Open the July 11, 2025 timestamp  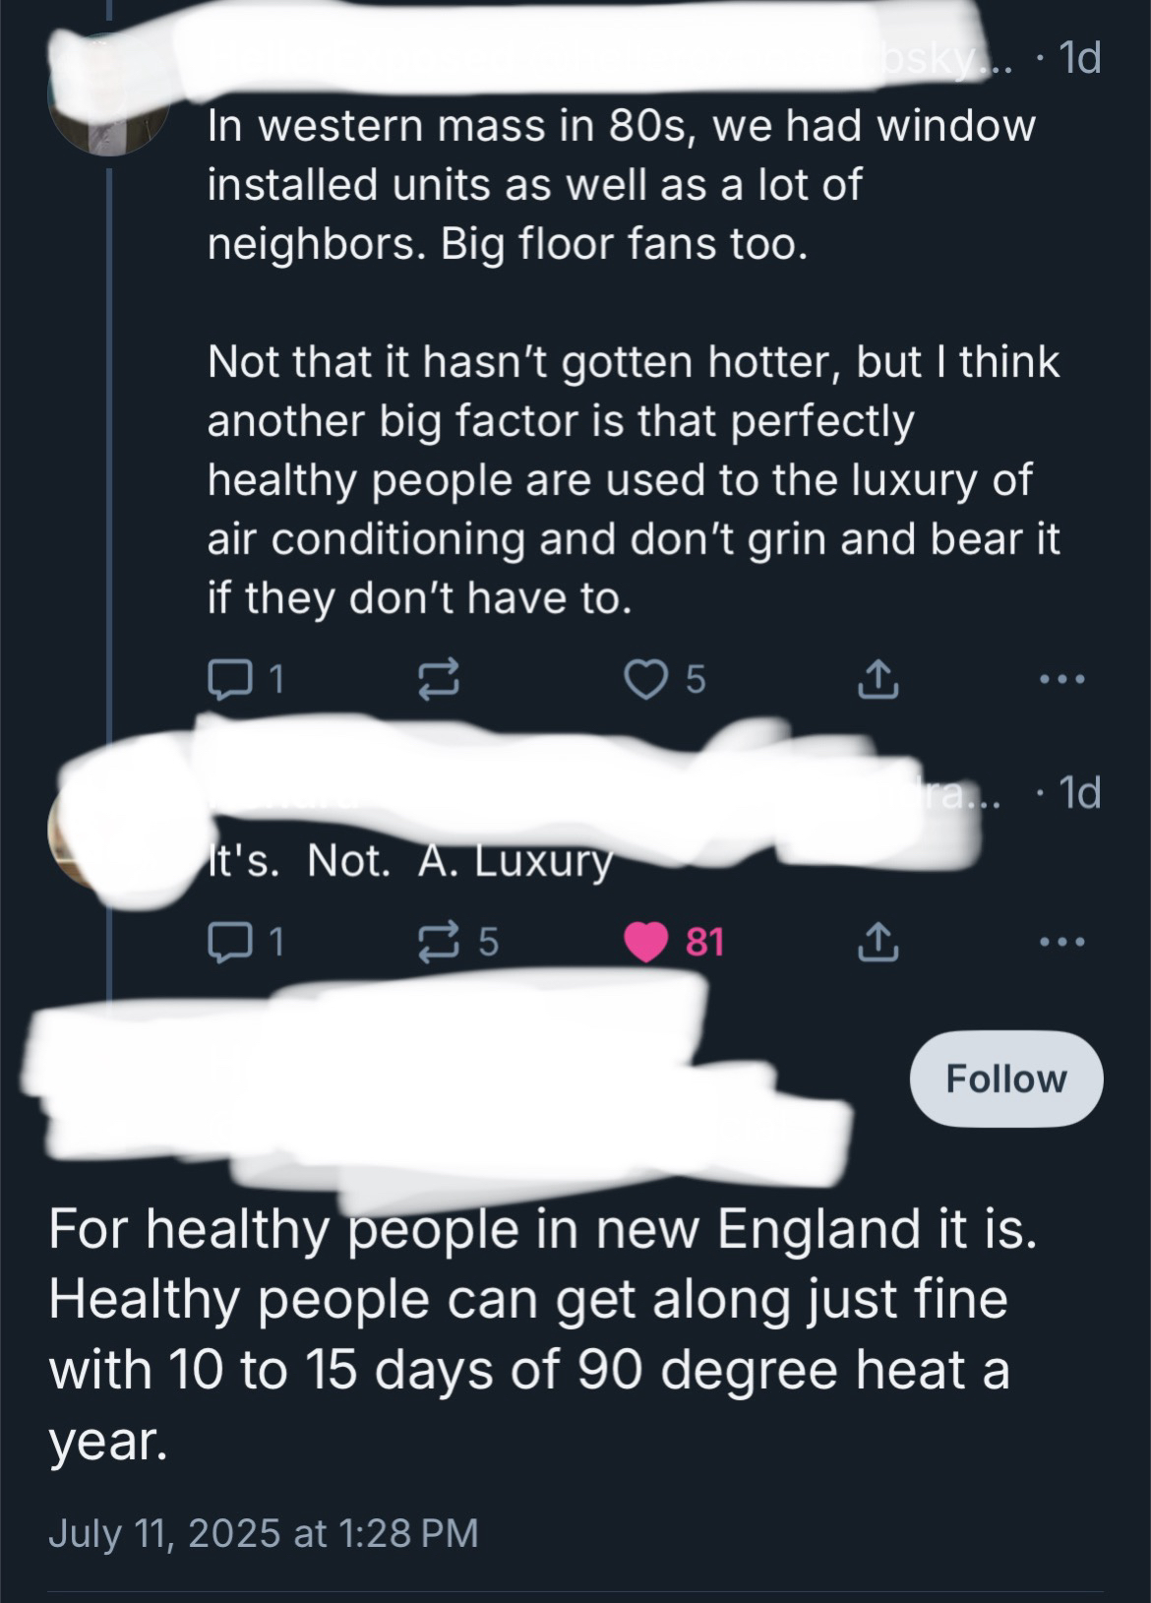(x=263, y=1532)
